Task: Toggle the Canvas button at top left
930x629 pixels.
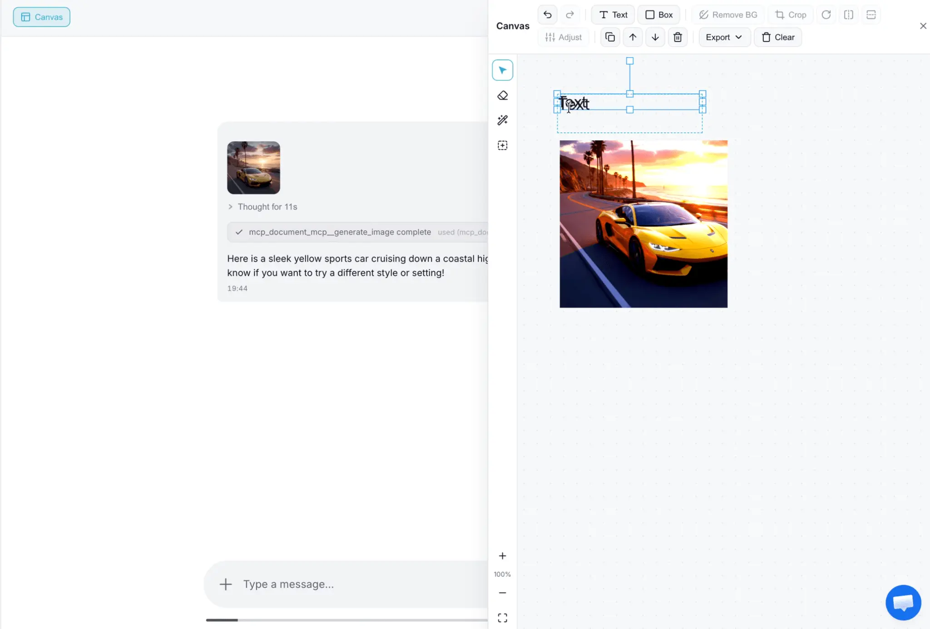Action: (41, 17)
